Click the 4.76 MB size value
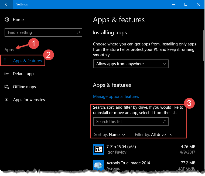 click(x=188, y=147)
